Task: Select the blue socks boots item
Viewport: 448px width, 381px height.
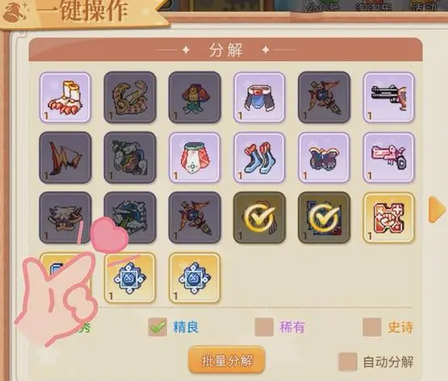Action: click(x=259, y=157)
